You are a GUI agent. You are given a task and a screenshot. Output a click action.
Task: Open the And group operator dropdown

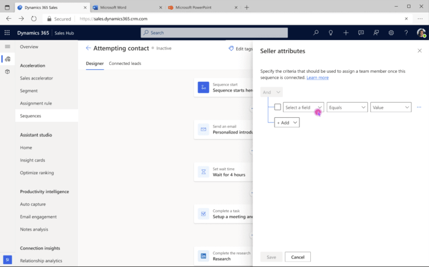pyautogui.click(x=271, y=92)
